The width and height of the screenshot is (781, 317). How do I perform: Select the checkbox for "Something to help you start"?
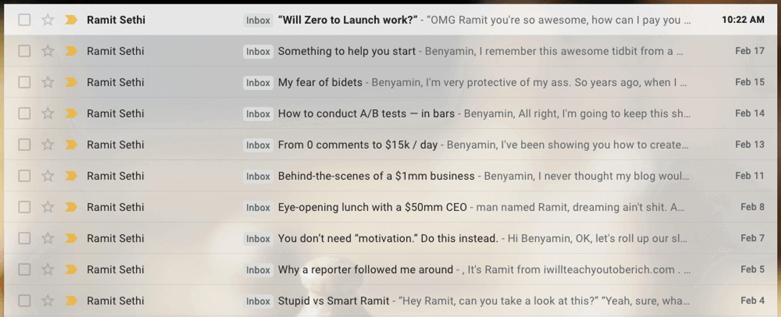24,51
